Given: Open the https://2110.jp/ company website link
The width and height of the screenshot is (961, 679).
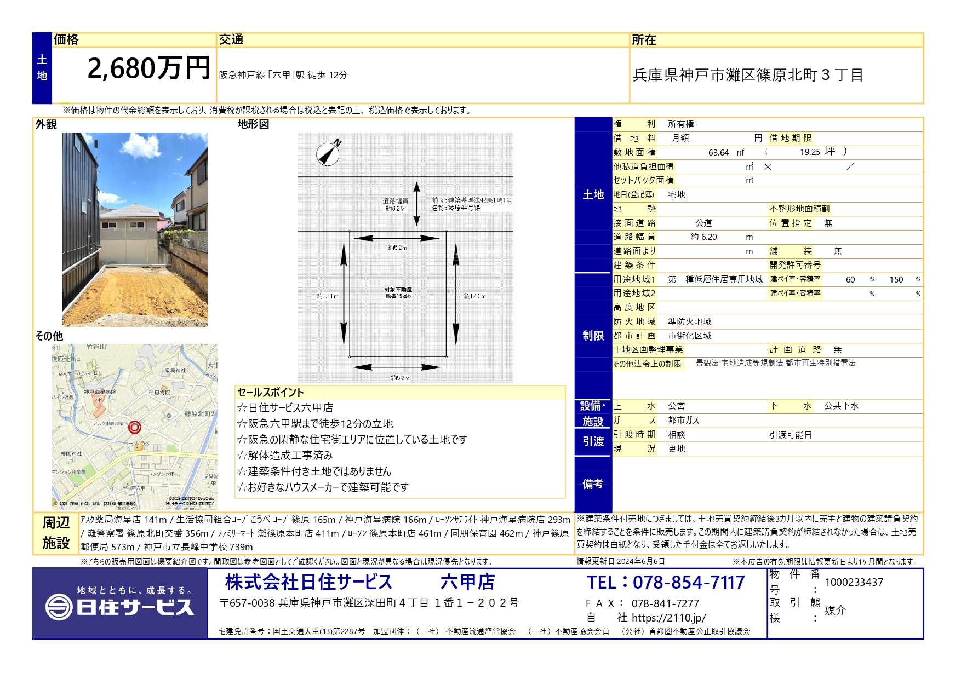Looking at the screenshot, I should tap(668, 618).
